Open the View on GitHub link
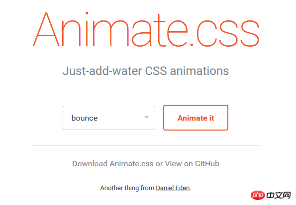 [192, 163]
